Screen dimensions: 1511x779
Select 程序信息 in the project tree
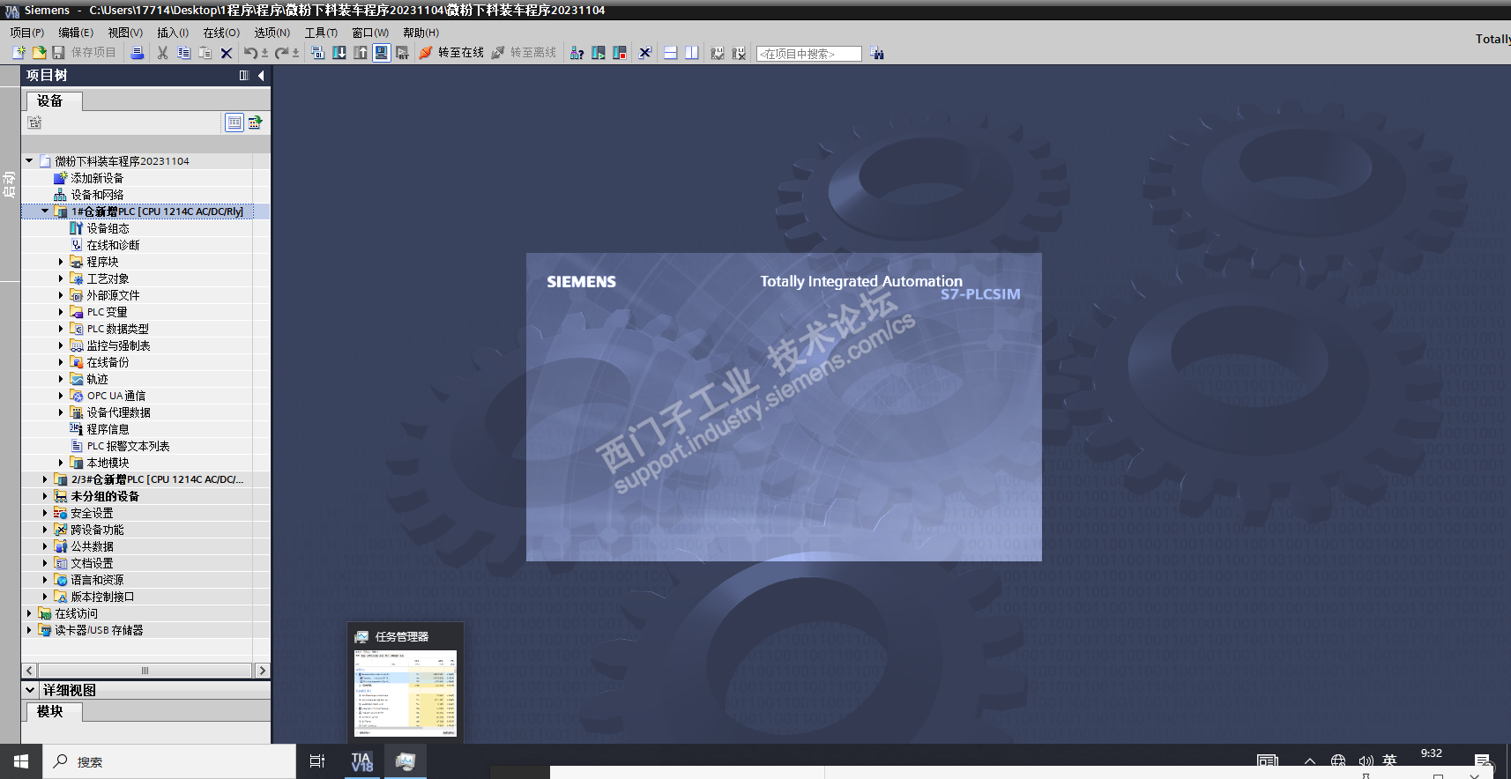click(108, 429)
